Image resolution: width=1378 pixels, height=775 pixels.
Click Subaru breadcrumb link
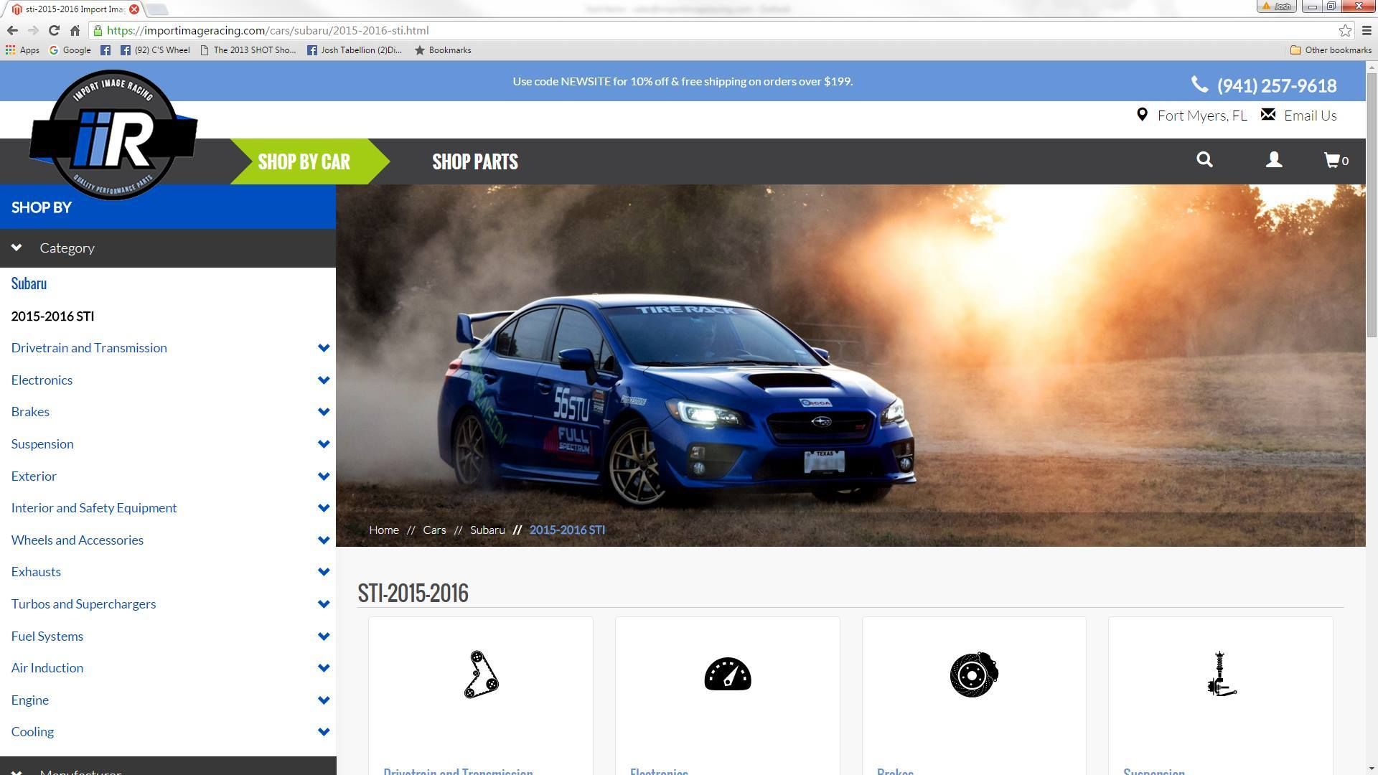(487, 530)
